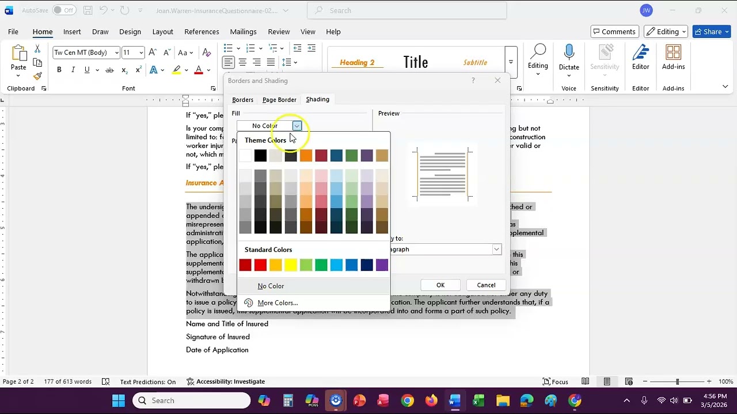Image resolution: width=737 pixels, height=414 pixels.
Task: Center-align the paragraph text
Action: [243, 62]
